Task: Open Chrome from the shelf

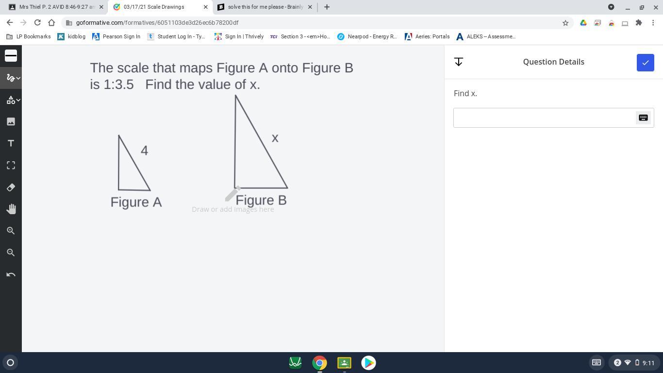Action: click(319, 363)
